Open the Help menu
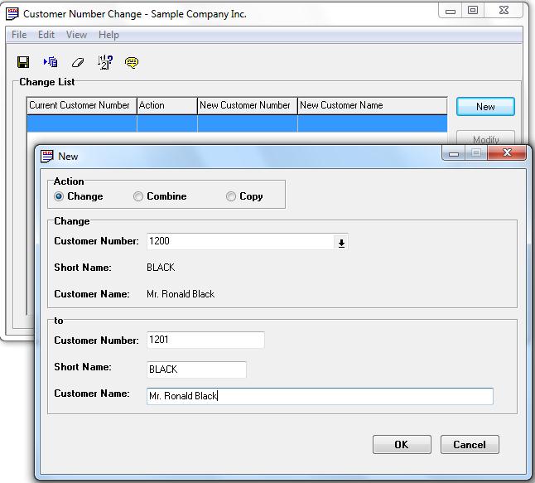The image size is (535, 483). (x=108, y=35)
